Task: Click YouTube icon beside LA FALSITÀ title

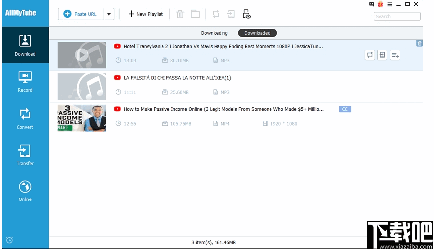Action: (117, 78)
